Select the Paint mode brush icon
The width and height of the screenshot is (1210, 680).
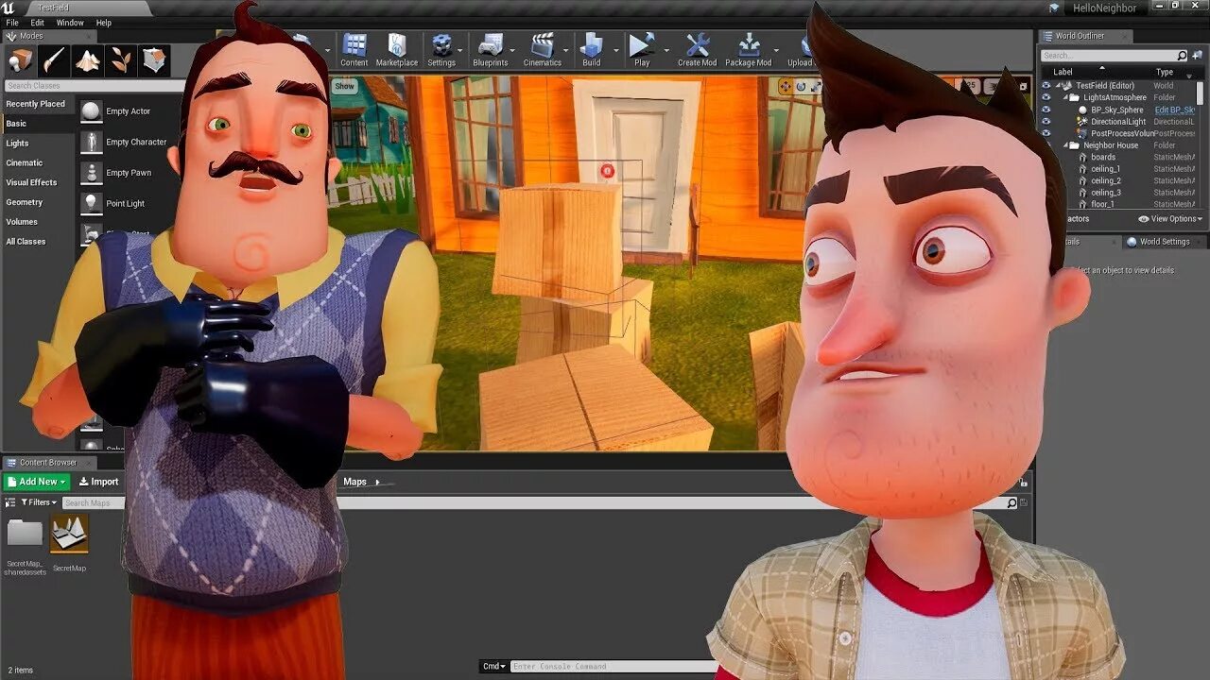[x=54, y=60]
